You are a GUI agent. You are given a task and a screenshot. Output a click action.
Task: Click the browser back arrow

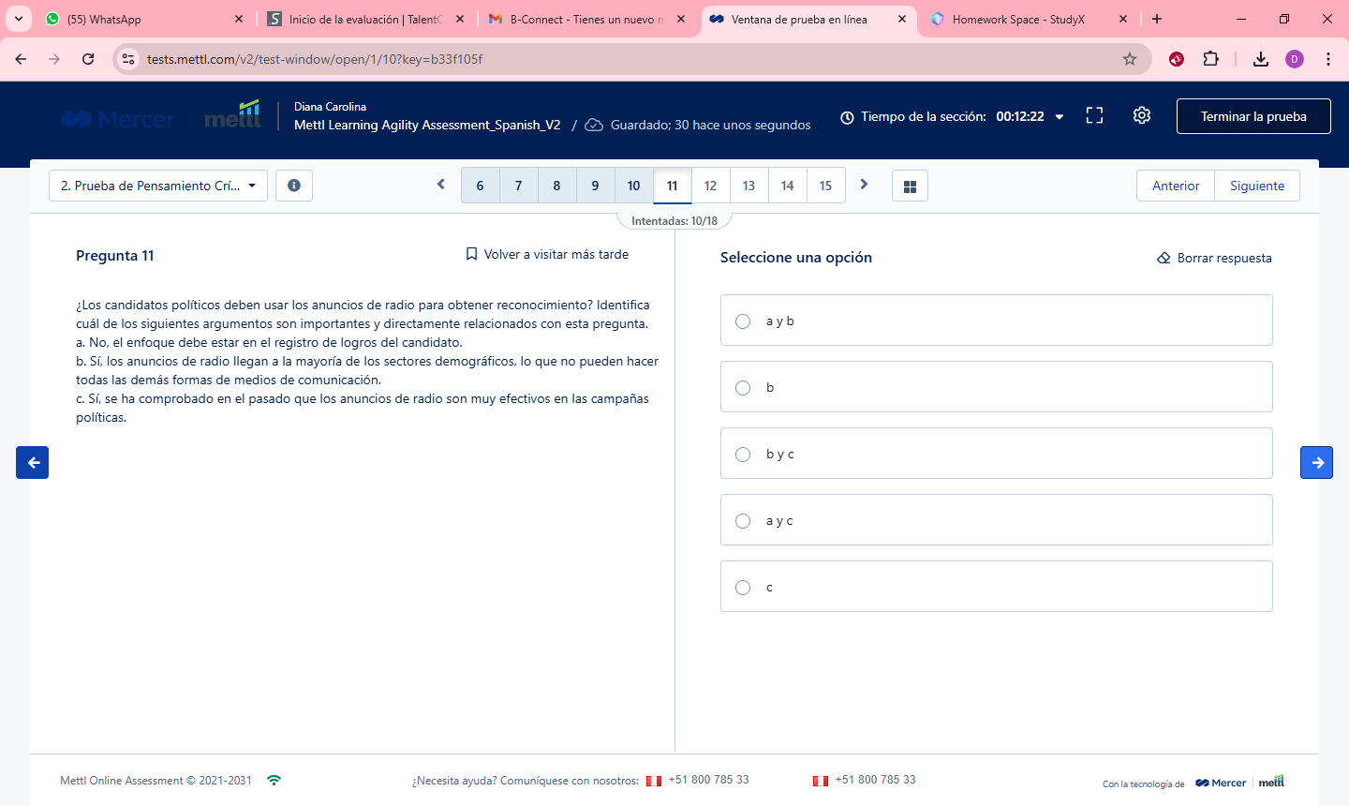click(21, 59)
